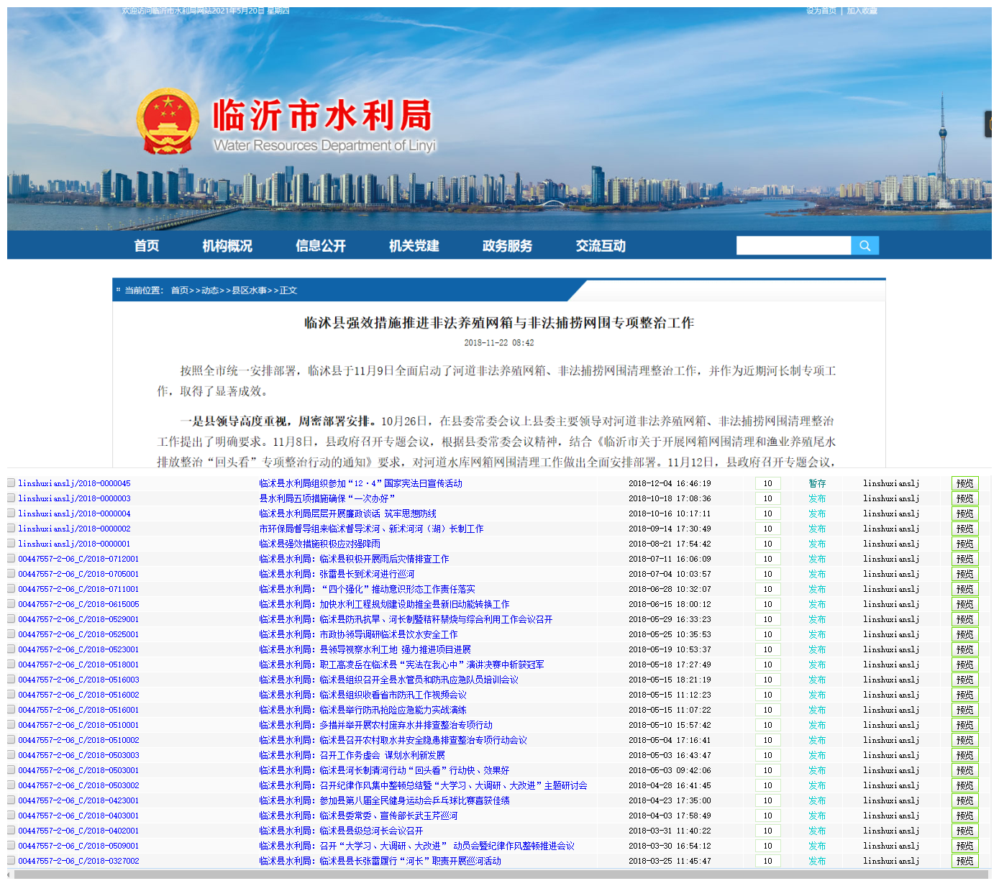Select checkbox for 00447557-2-06_C/2018-0712001 row
Screen dimensions: 999x886
(x=12, y=559)
